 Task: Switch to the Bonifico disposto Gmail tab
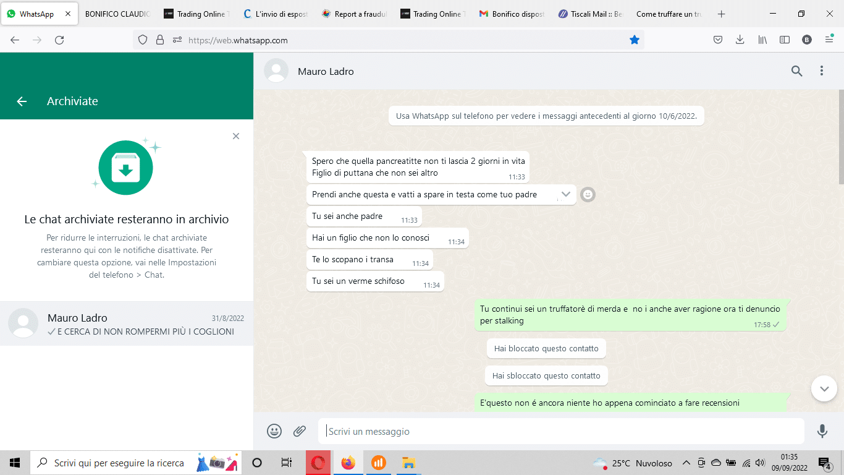tap(512, 14)
